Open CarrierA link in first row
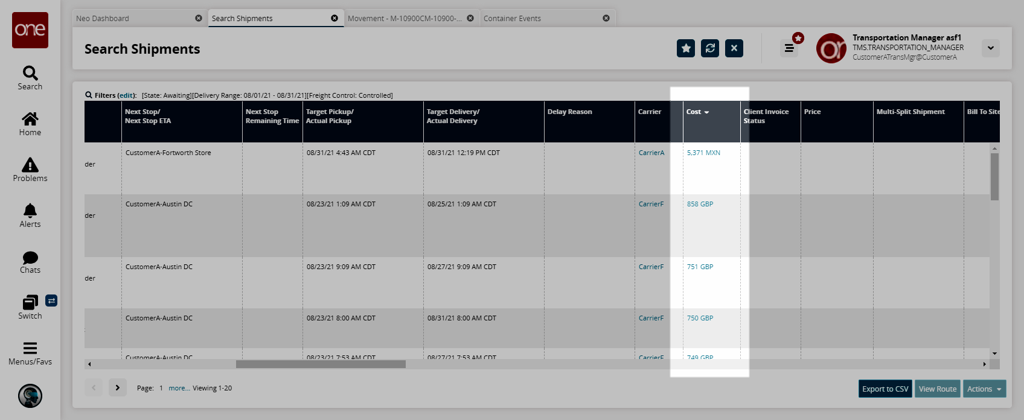The height and width of the screenshot is (420, 1024). coord(651,153)
